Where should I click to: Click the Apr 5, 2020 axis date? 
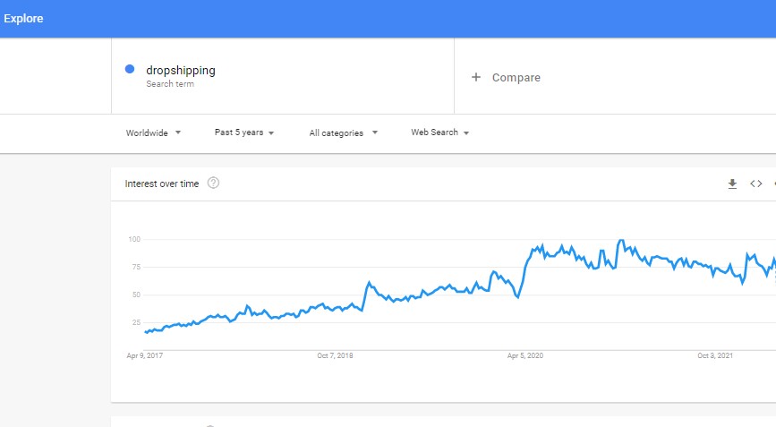525,355
